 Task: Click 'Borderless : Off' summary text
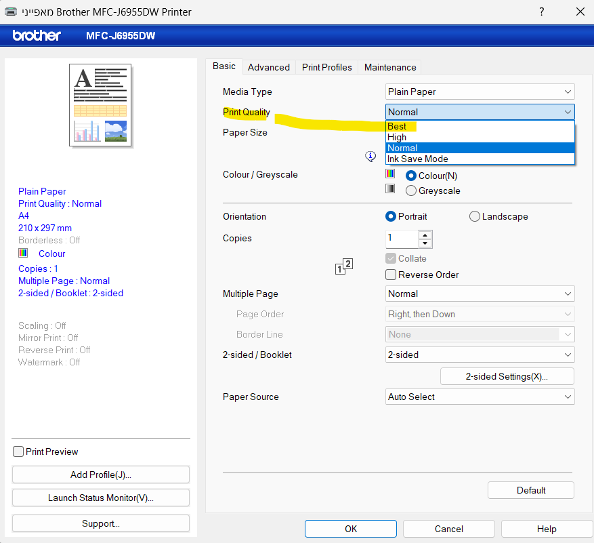pyautogui.click(x=49, y=240)
